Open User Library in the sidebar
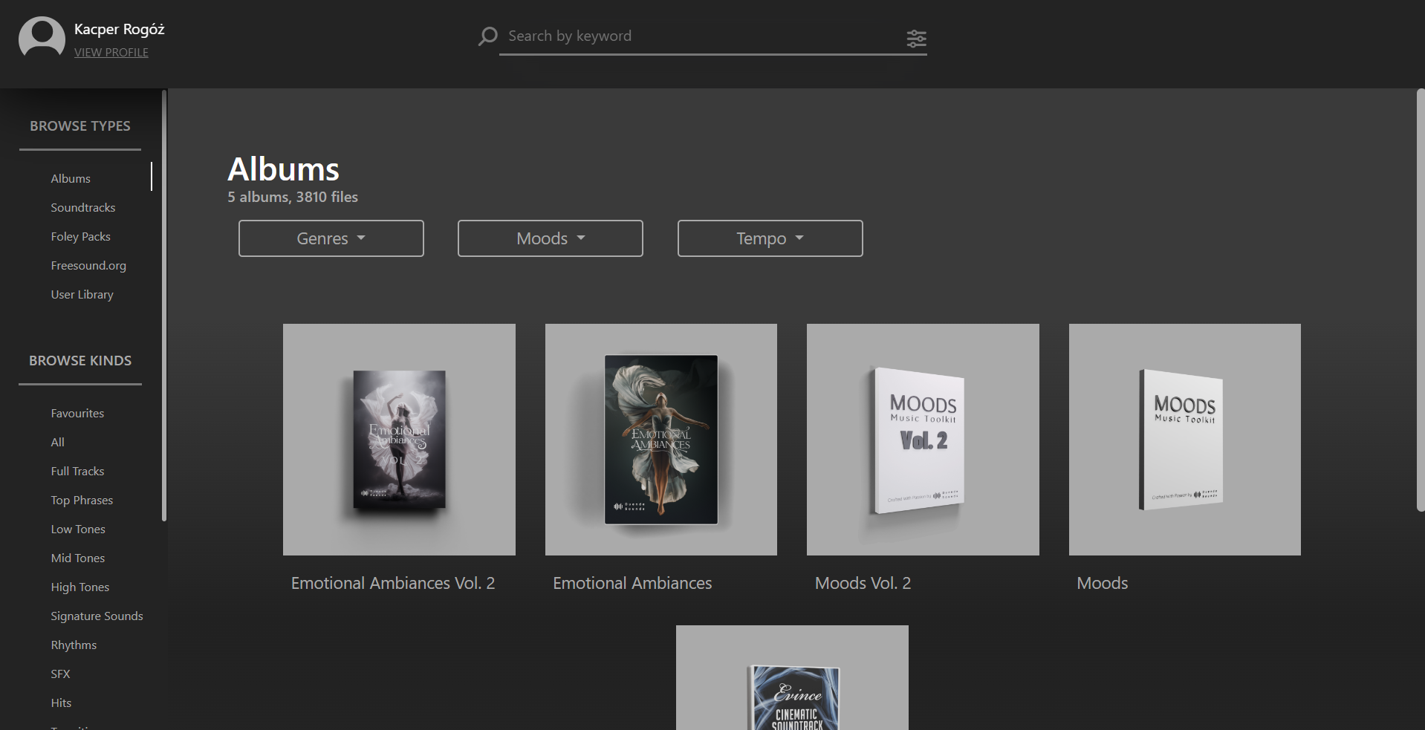 [82, 295]
